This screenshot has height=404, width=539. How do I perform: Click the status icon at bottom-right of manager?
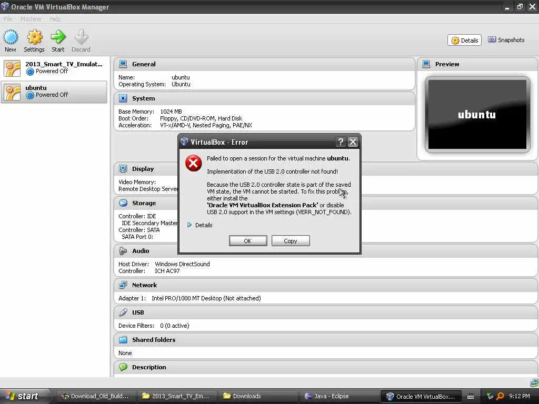point(534,382)
